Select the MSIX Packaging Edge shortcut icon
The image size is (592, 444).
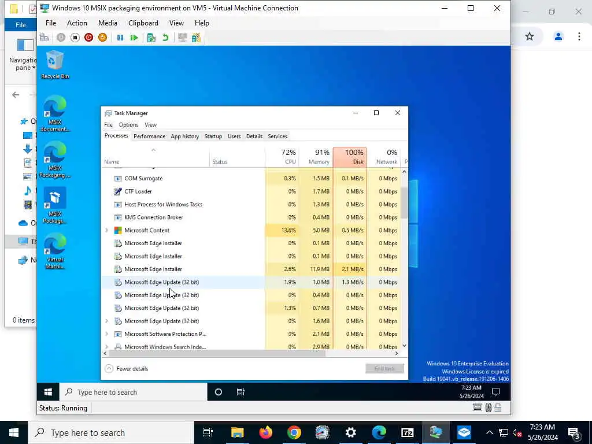(x=55, y=159)
